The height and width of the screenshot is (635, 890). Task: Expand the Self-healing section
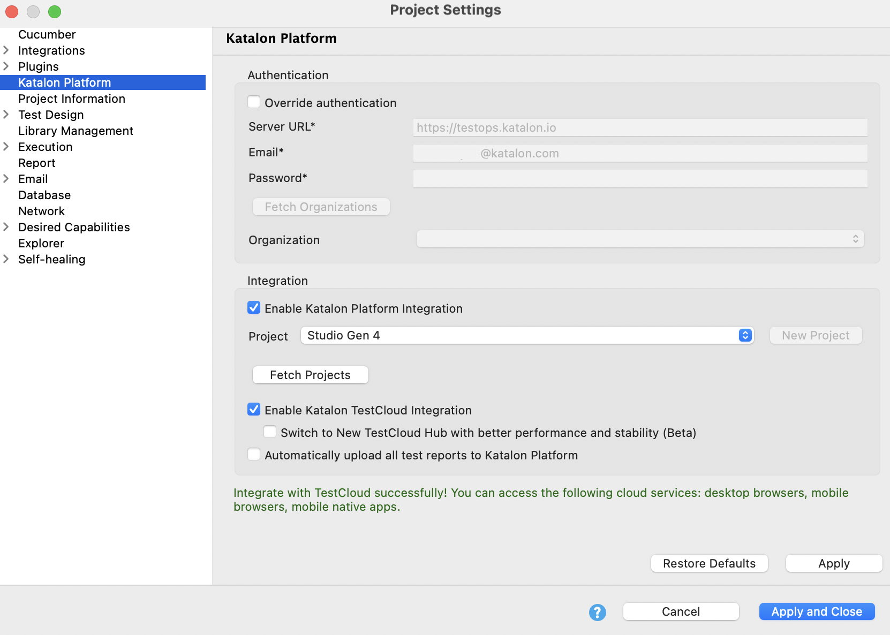(x=6, y=259)
